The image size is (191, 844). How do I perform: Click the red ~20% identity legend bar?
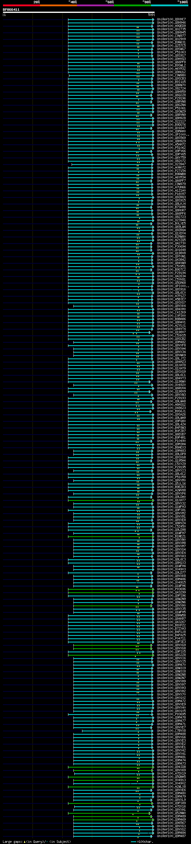[21, 6]
